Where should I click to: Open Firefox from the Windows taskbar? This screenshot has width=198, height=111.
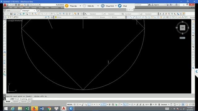[x=34, y=109]
